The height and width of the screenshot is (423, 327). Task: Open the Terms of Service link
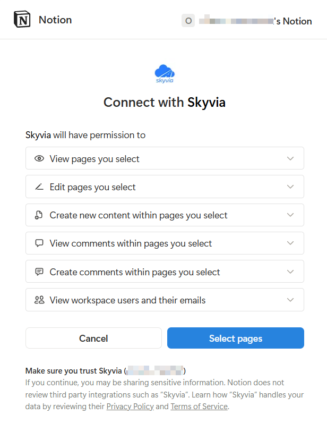tap(199, 407)
